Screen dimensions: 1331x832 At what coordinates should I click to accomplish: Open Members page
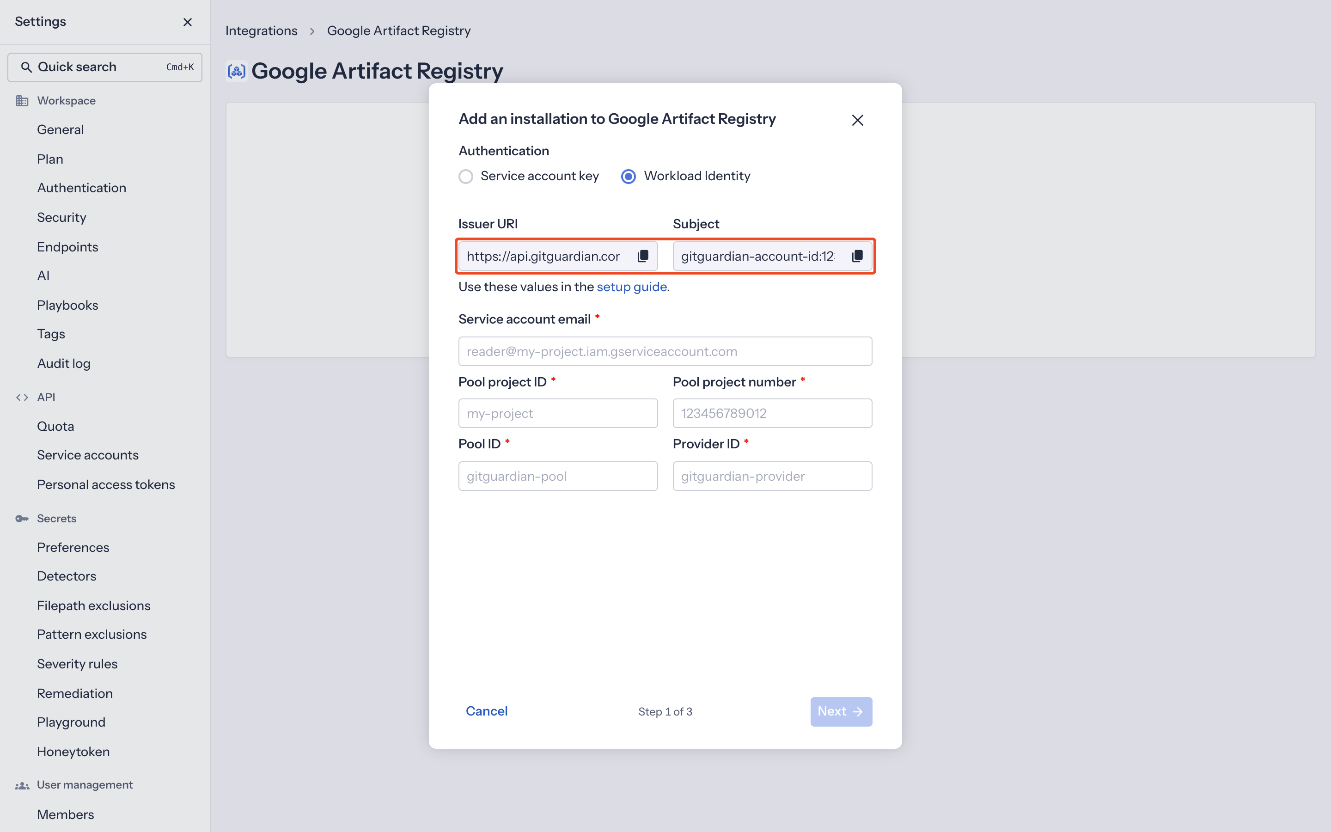66,815
